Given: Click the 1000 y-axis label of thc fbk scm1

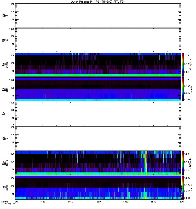Looking at the screenshot, I should [12, 178].
